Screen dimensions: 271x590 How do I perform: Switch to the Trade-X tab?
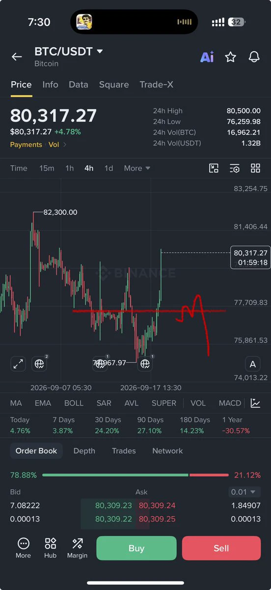(156, 85)
